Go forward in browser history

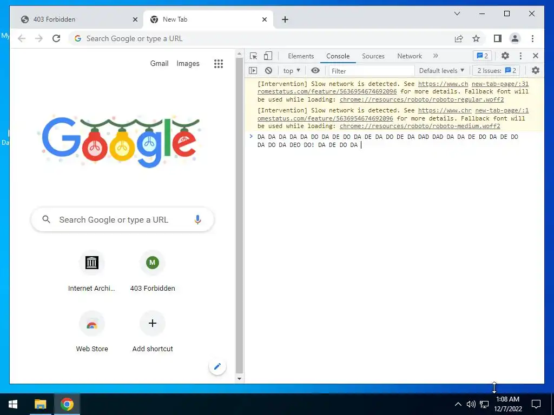point(39,38)
